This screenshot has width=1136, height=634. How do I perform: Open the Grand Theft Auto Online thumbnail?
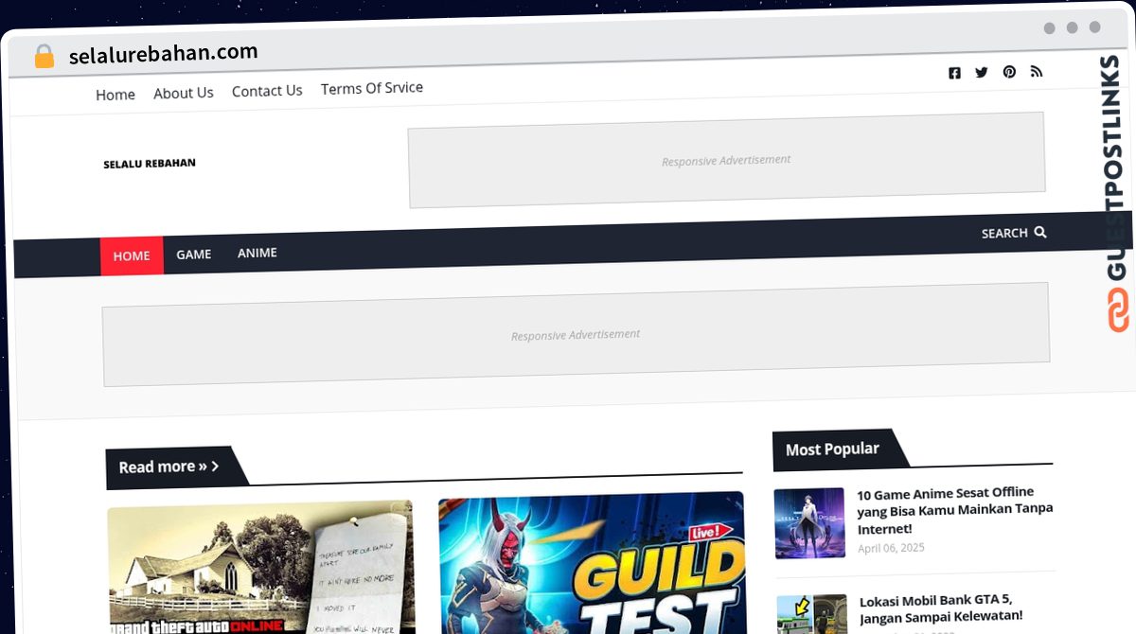coord(260,568)
